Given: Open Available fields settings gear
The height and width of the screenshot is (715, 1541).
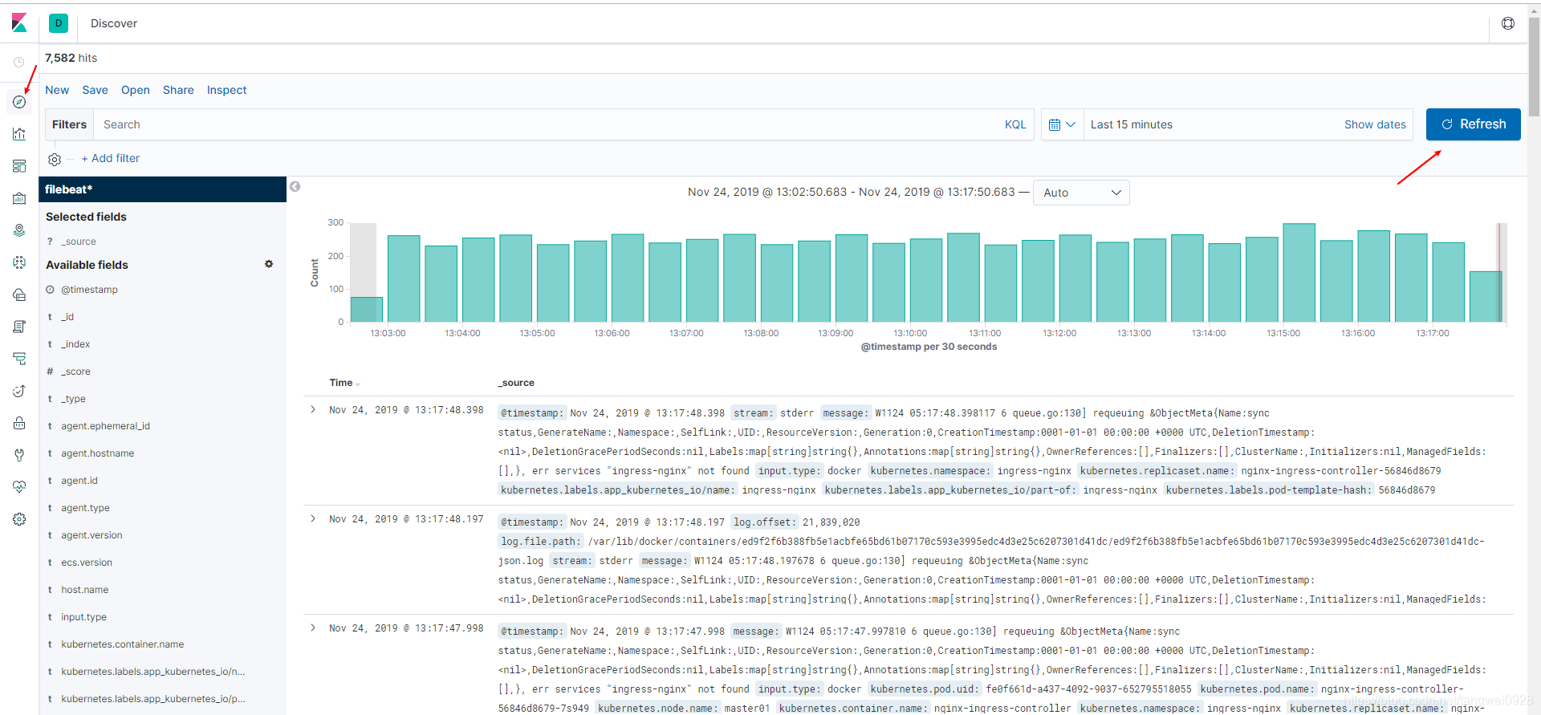Looking at the screenshot, I should [x=269, y=264].
